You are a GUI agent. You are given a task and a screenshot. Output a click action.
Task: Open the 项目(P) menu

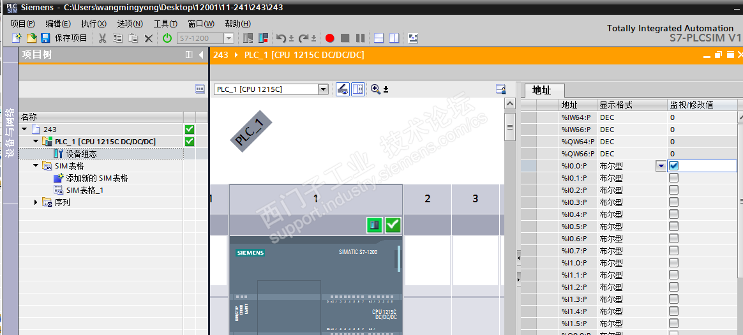pos(23,24)
